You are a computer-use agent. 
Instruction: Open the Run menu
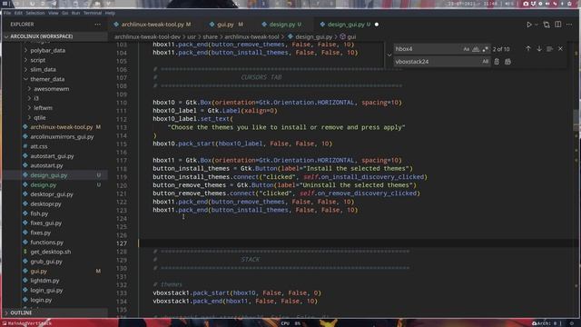(75, 13)
